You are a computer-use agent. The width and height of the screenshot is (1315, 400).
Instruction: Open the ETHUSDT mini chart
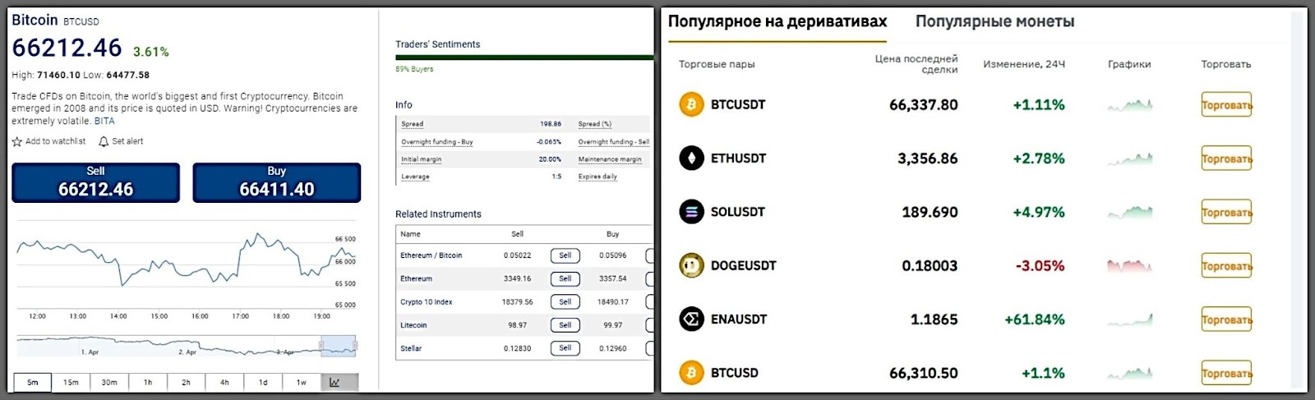1130,159
